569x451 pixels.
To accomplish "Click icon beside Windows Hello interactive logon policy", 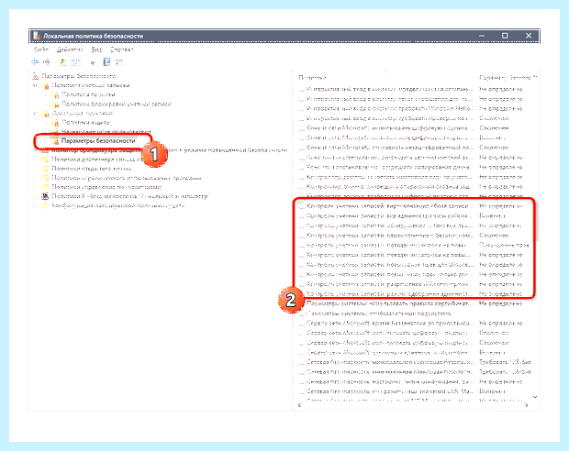I will pyautogui.click(x=301, y=108).
